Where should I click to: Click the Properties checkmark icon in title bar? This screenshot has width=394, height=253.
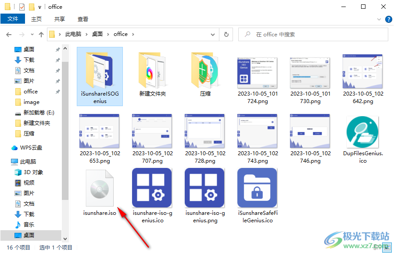22,7
